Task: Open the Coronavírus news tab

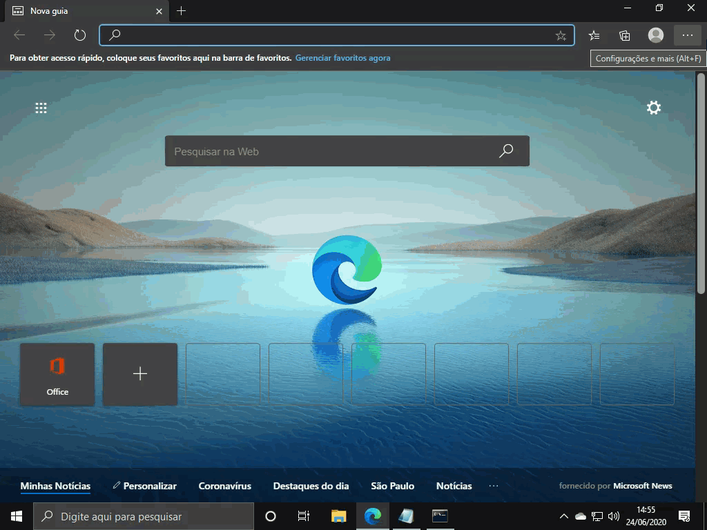Action: [225, 486]
